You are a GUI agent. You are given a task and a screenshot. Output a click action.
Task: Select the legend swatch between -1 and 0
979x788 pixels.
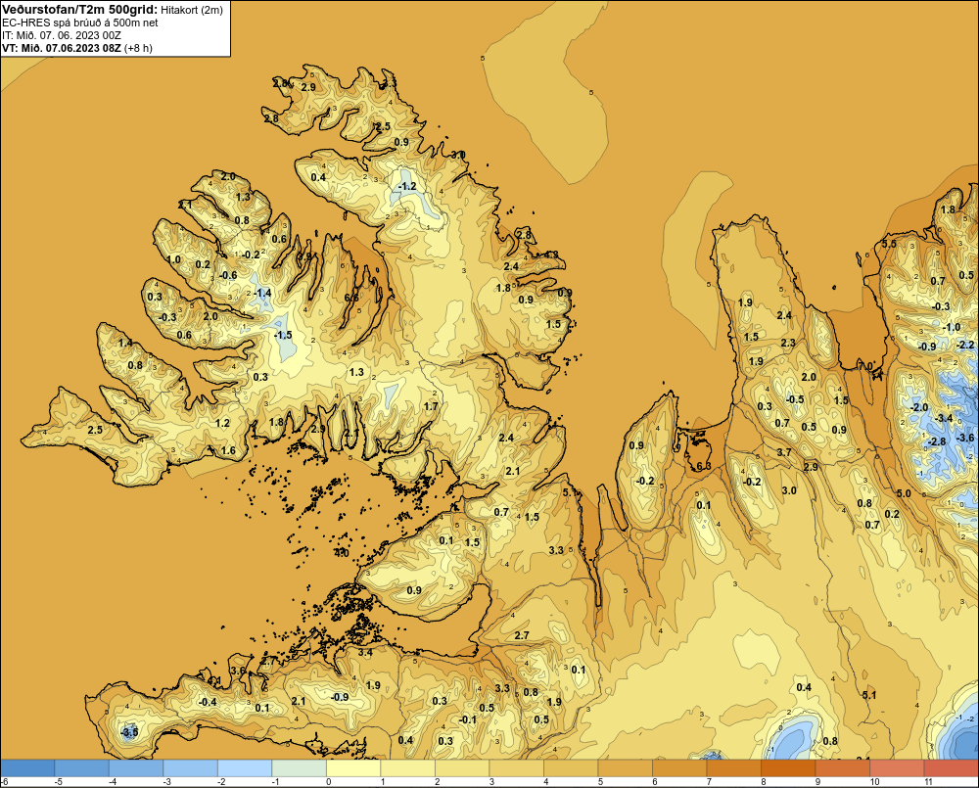299,768
